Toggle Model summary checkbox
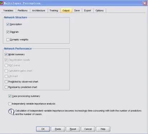The width and height of the screenshot is (148, 134). [x=6, y=54]
